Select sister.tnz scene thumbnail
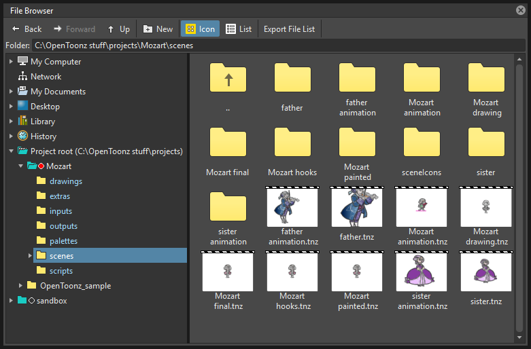Viewport: 531px width, 349px height. tap(486, 271)
